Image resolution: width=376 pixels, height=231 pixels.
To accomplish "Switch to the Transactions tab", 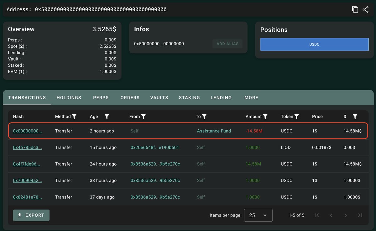I will click(x=27, y=98).
